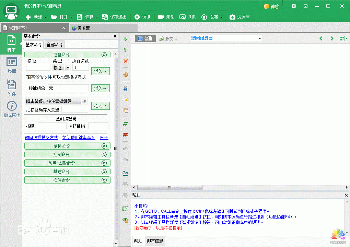
Task: Select the 全部命令 tab
Action: click(x=55, y=45)
